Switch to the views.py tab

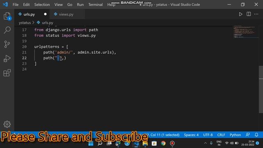pos(67,14)
